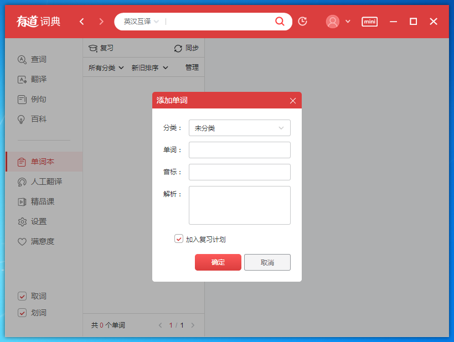Image resolution: width=454 pixels, height=342 pixels.
Task: Click the 音标 phonetic input field
Action: tap(239, 172)
